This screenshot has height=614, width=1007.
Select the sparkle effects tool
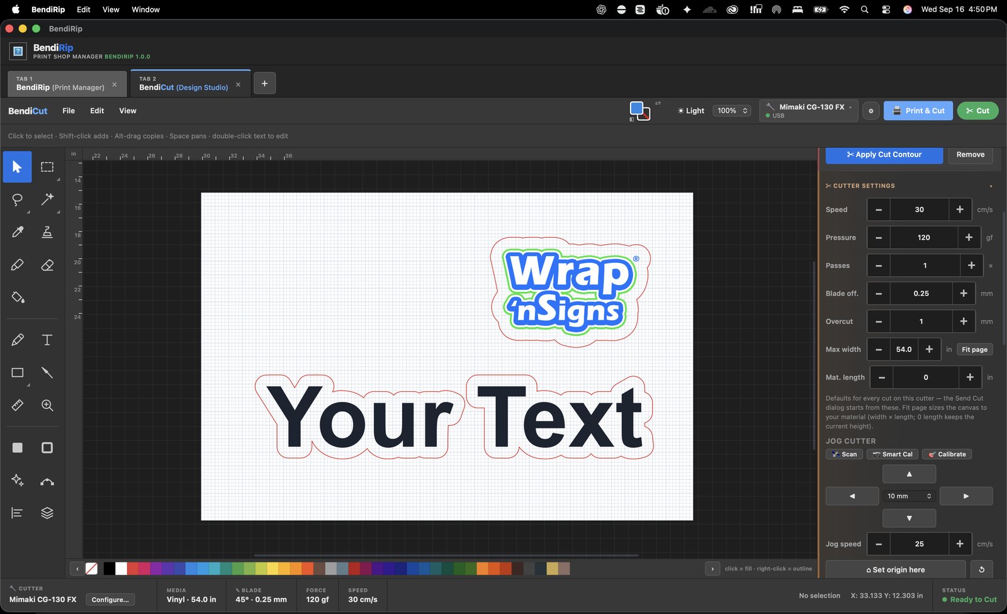[x=17, y=480]
